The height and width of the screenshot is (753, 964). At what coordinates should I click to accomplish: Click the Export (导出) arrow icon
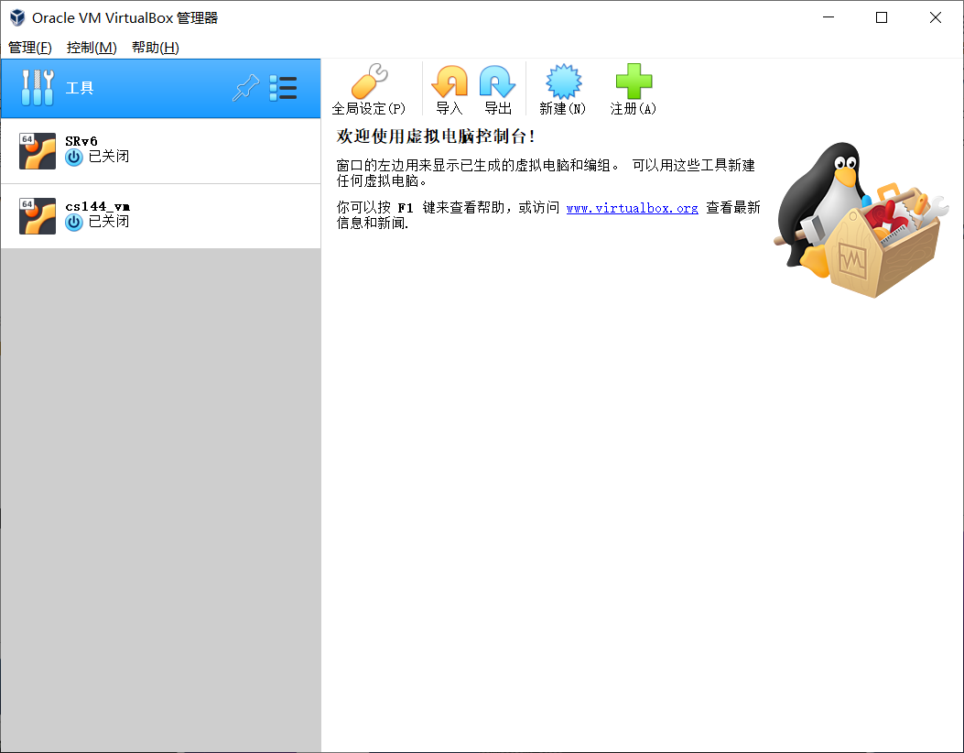tap(497, 82)
